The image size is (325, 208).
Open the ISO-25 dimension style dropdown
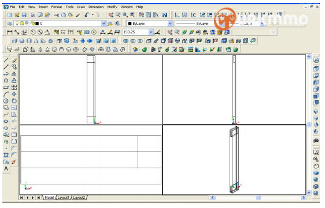pyautogui.click(x=151, y=32)
